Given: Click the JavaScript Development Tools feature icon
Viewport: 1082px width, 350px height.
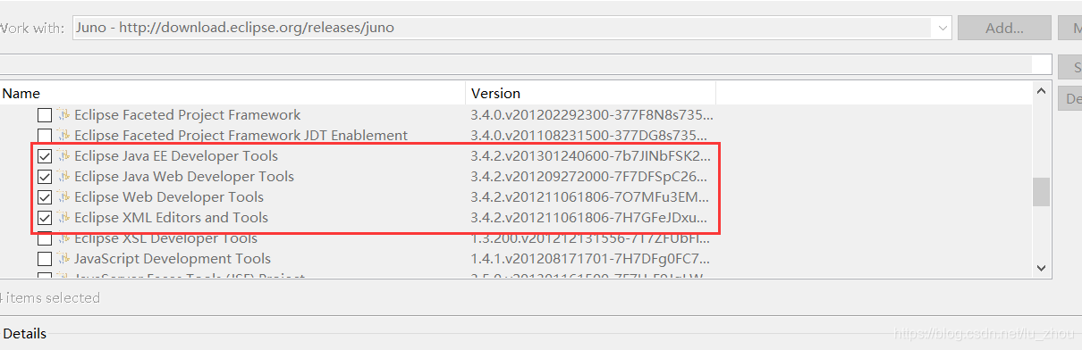Looking at the screenshot, I should coord(63,259).
